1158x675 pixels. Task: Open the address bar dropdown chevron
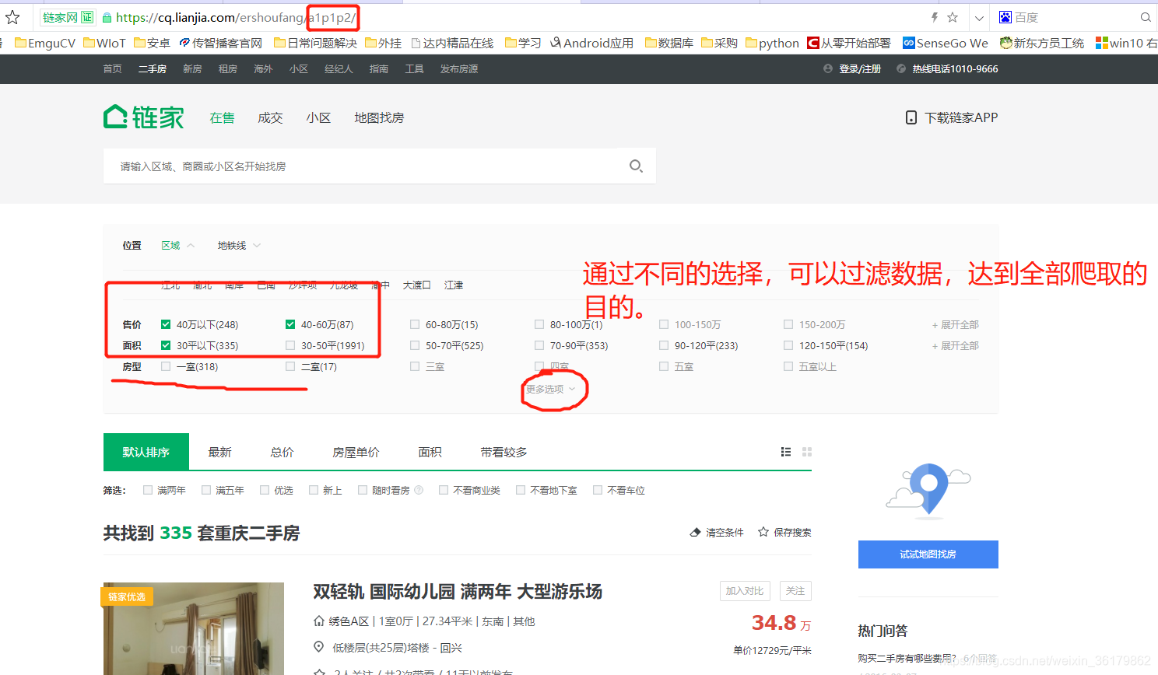tap(980, 17)
